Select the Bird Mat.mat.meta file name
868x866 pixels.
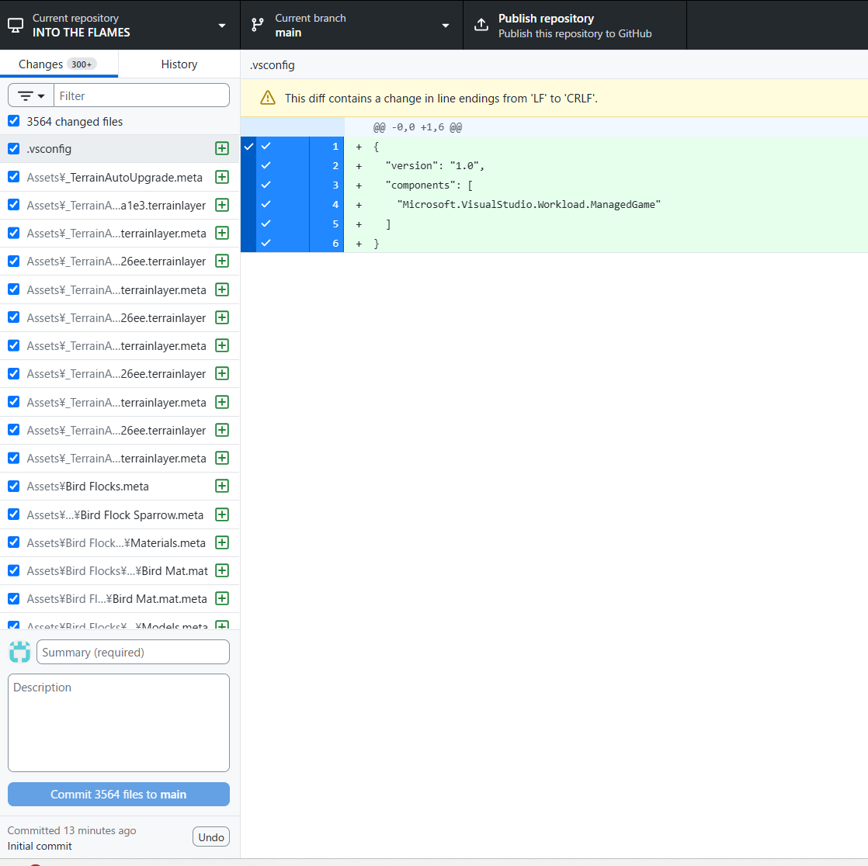116,599
